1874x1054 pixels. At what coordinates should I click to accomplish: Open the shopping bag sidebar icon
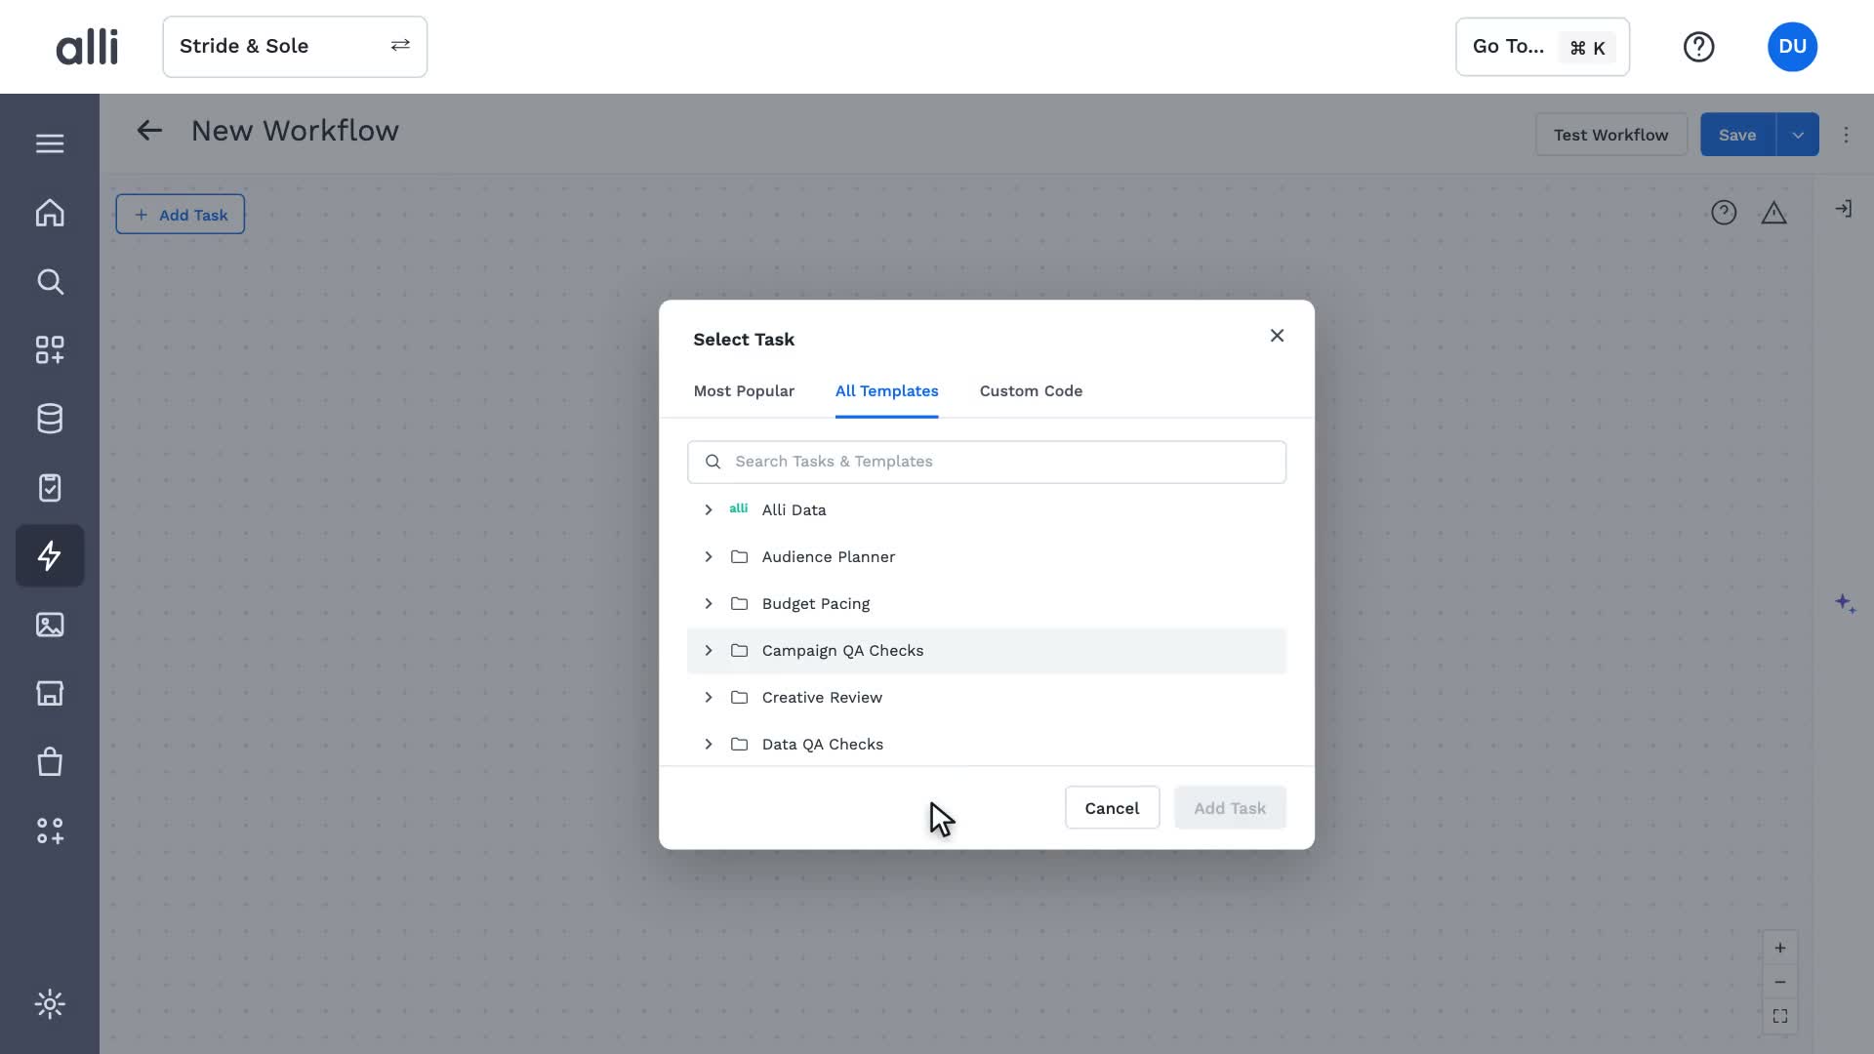[x=50, y=761]
